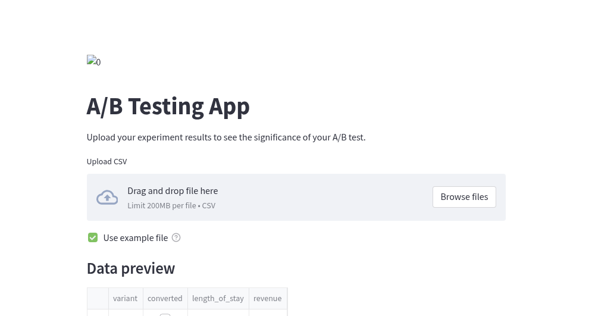
Task: Click the blank index column header
Action: [x=98, y=299]
